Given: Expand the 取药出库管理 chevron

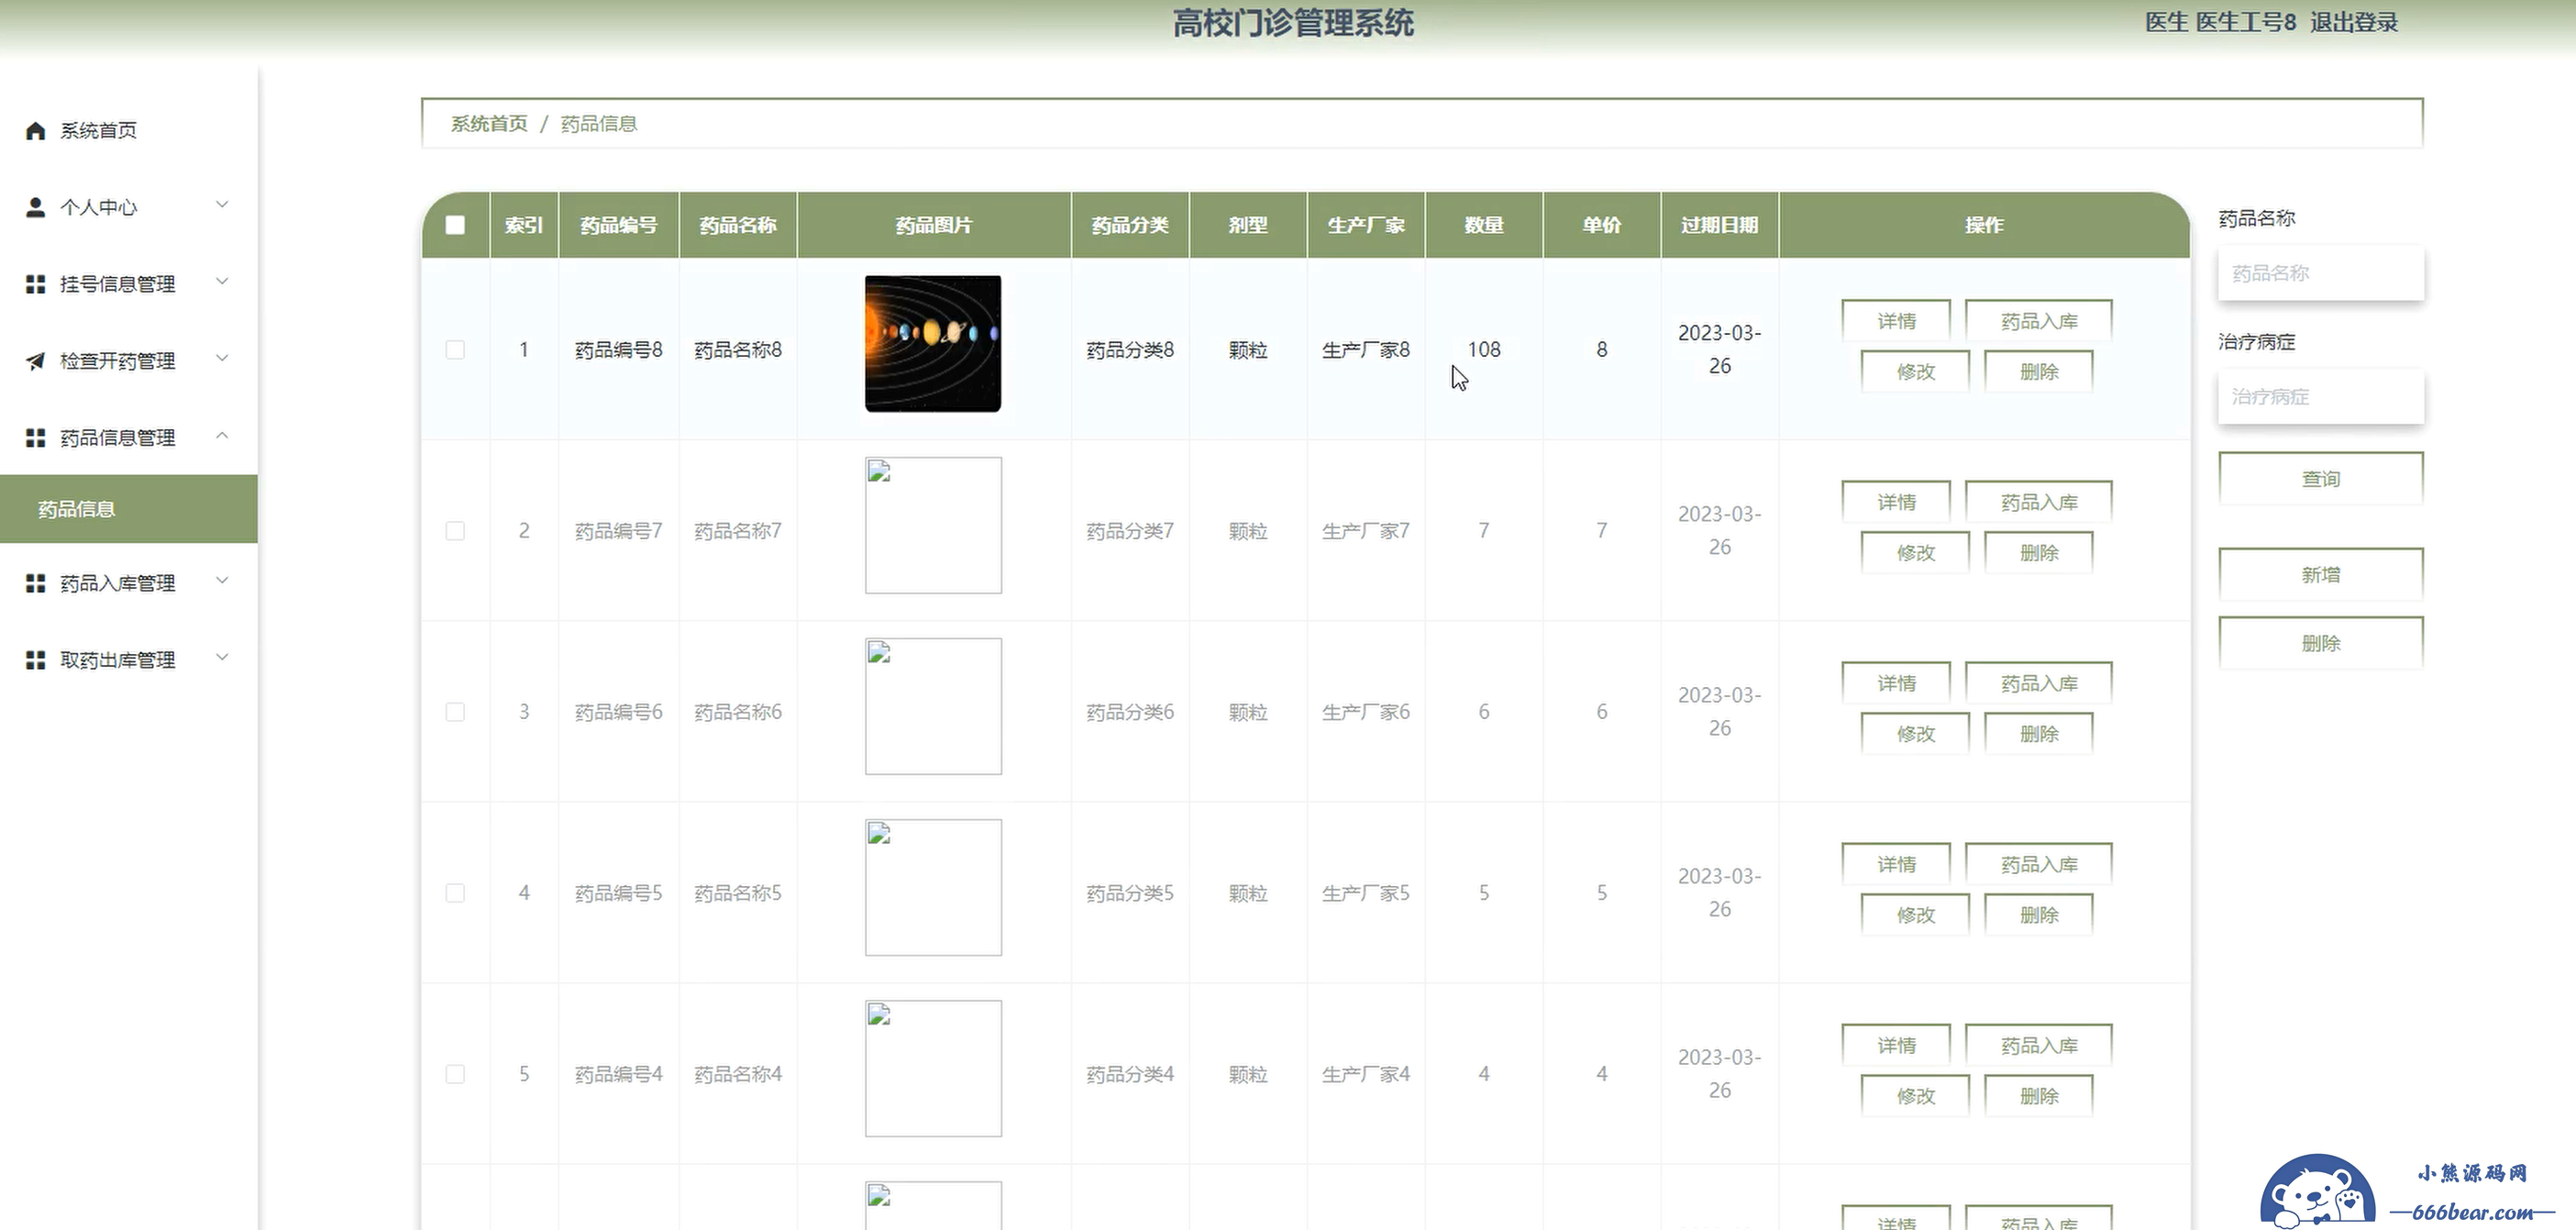Looking at the screenshot, I should [222, 658].
